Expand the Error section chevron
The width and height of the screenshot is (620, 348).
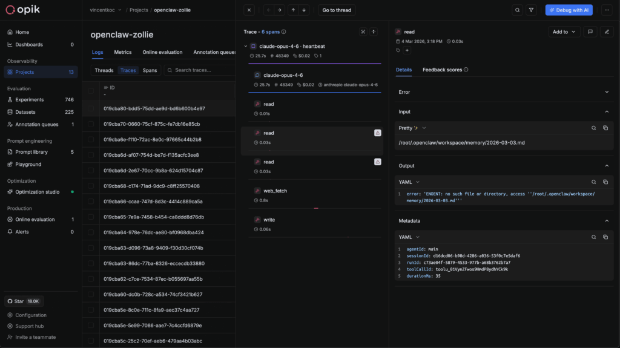coord(607,92)
